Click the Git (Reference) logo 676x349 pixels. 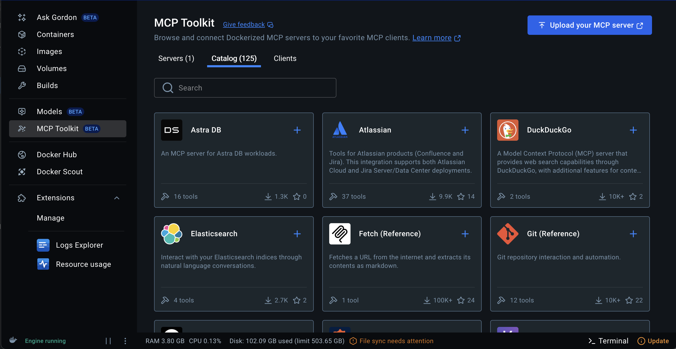[x=508, y=234]
